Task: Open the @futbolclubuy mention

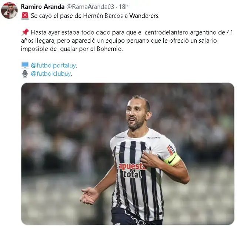Action: pos(51,74)
